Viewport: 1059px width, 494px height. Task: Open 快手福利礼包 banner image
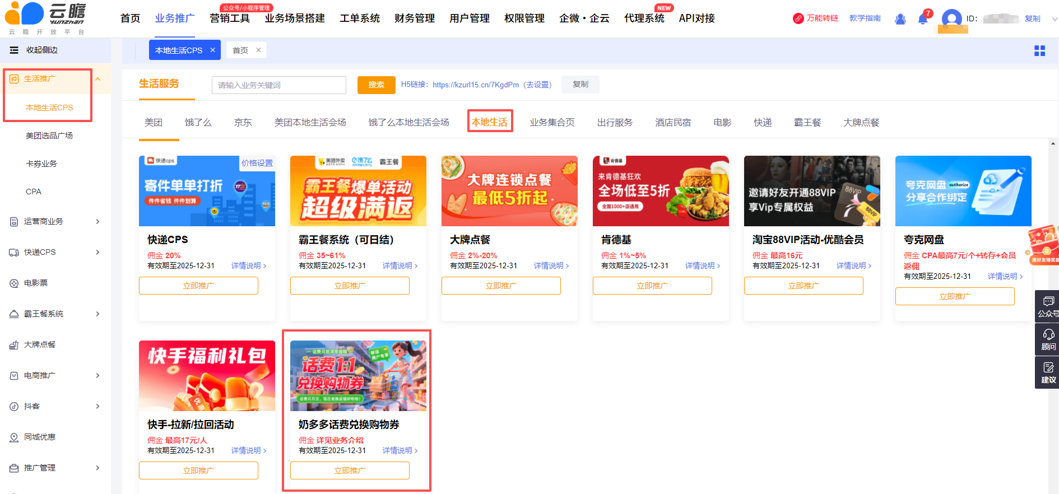[x=207, y=376]
